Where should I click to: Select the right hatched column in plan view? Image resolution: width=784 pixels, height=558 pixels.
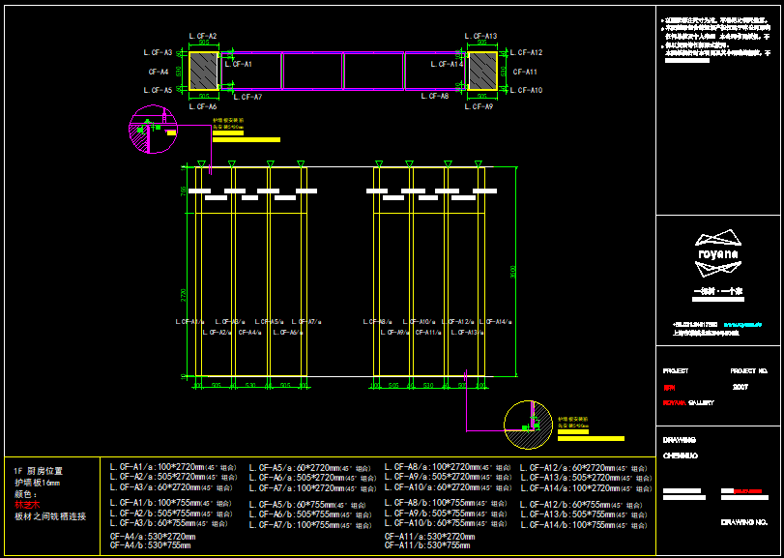point(482,71)
